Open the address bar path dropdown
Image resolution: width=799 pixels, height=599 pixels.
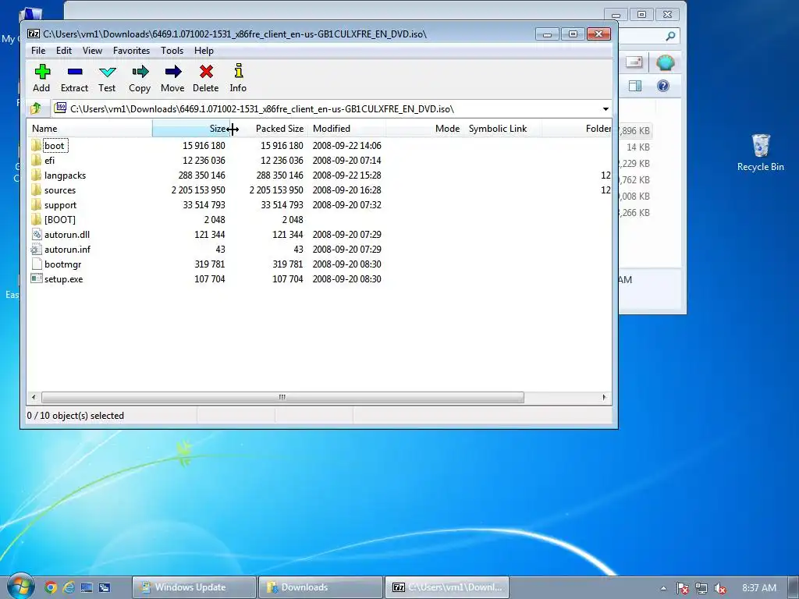tap(605, 109)
